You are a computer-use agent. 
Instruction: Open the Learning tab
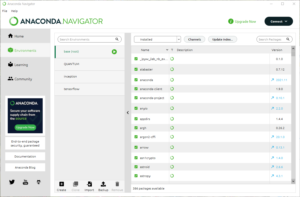[x=25, y=64]
